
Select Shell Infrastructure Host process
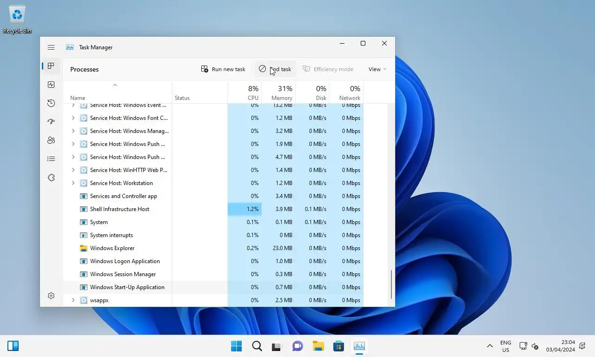click(x=213, y=209)
